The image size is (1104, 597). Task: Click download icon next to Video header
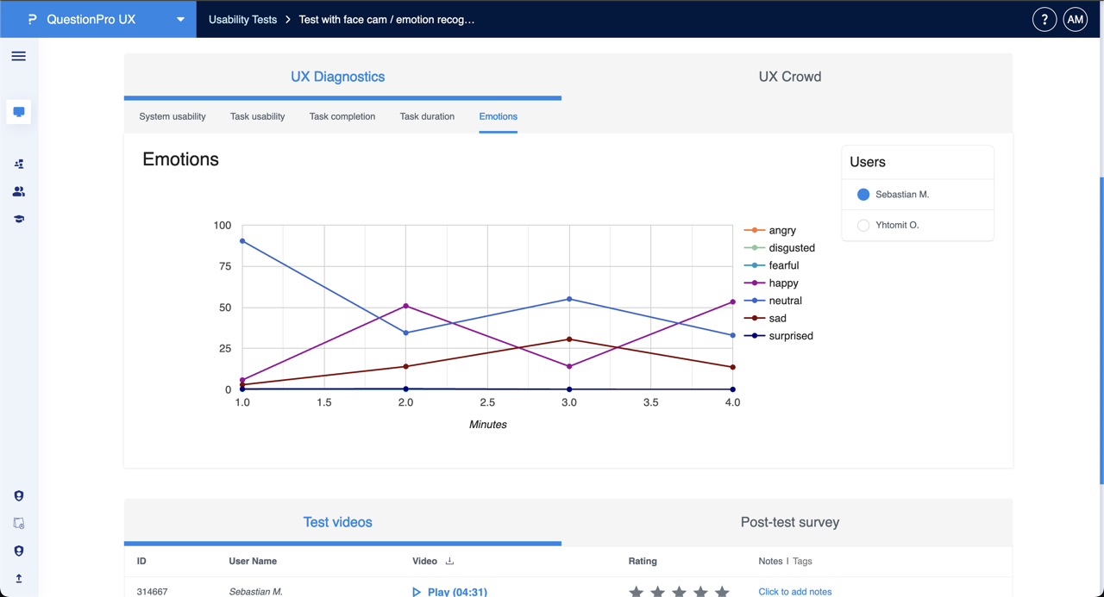[449, 561]
